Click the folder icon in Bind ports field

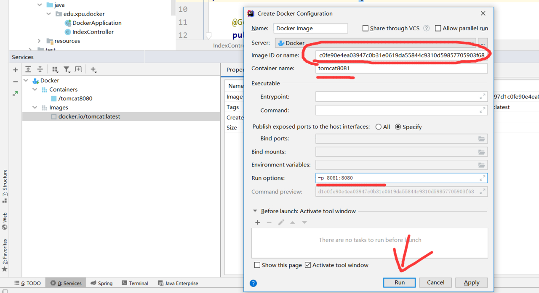tap(481, 139)
